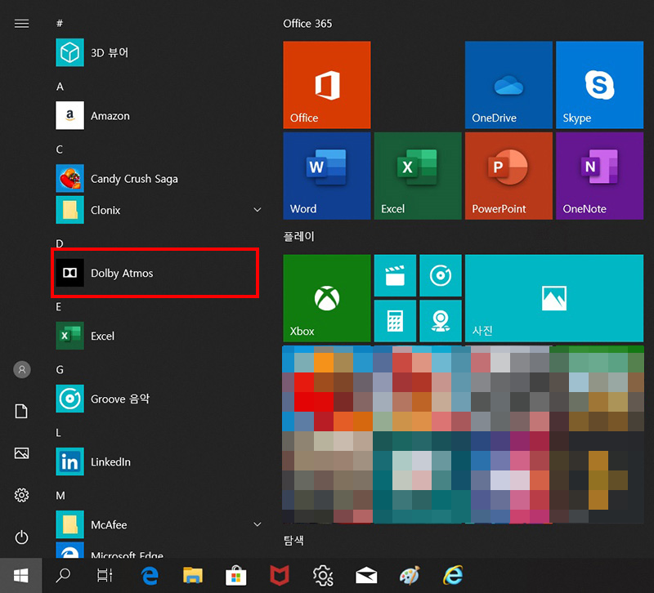Click the Windows Start button
654x593 pixels.
click(x=21, y=576)
